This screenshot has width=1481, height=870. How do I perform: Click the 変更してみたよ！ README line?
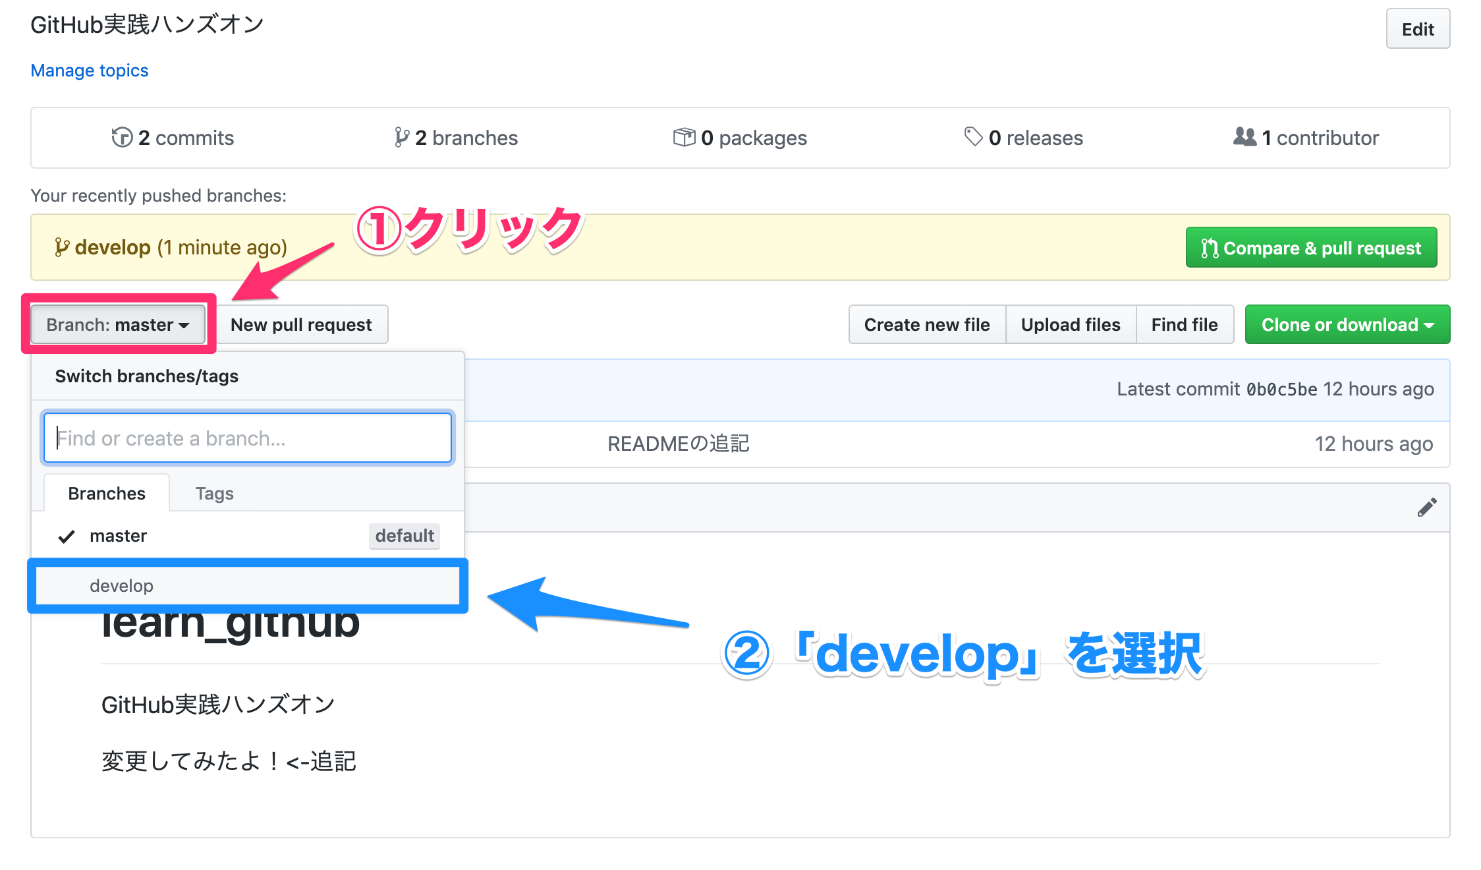(x=229, y=761)
